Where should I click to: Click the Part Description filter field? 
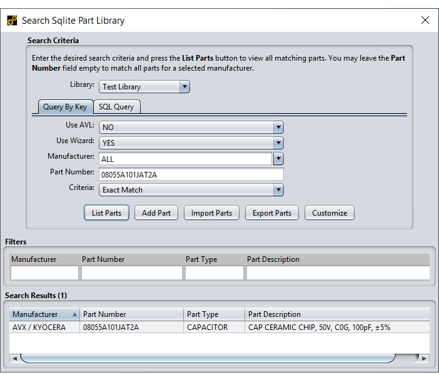click(x=338, y=272)
